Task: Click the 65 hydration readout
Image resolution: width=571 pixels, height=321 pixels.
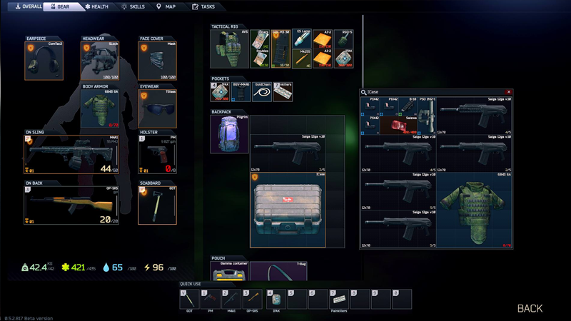Action: tap(119, 267)
